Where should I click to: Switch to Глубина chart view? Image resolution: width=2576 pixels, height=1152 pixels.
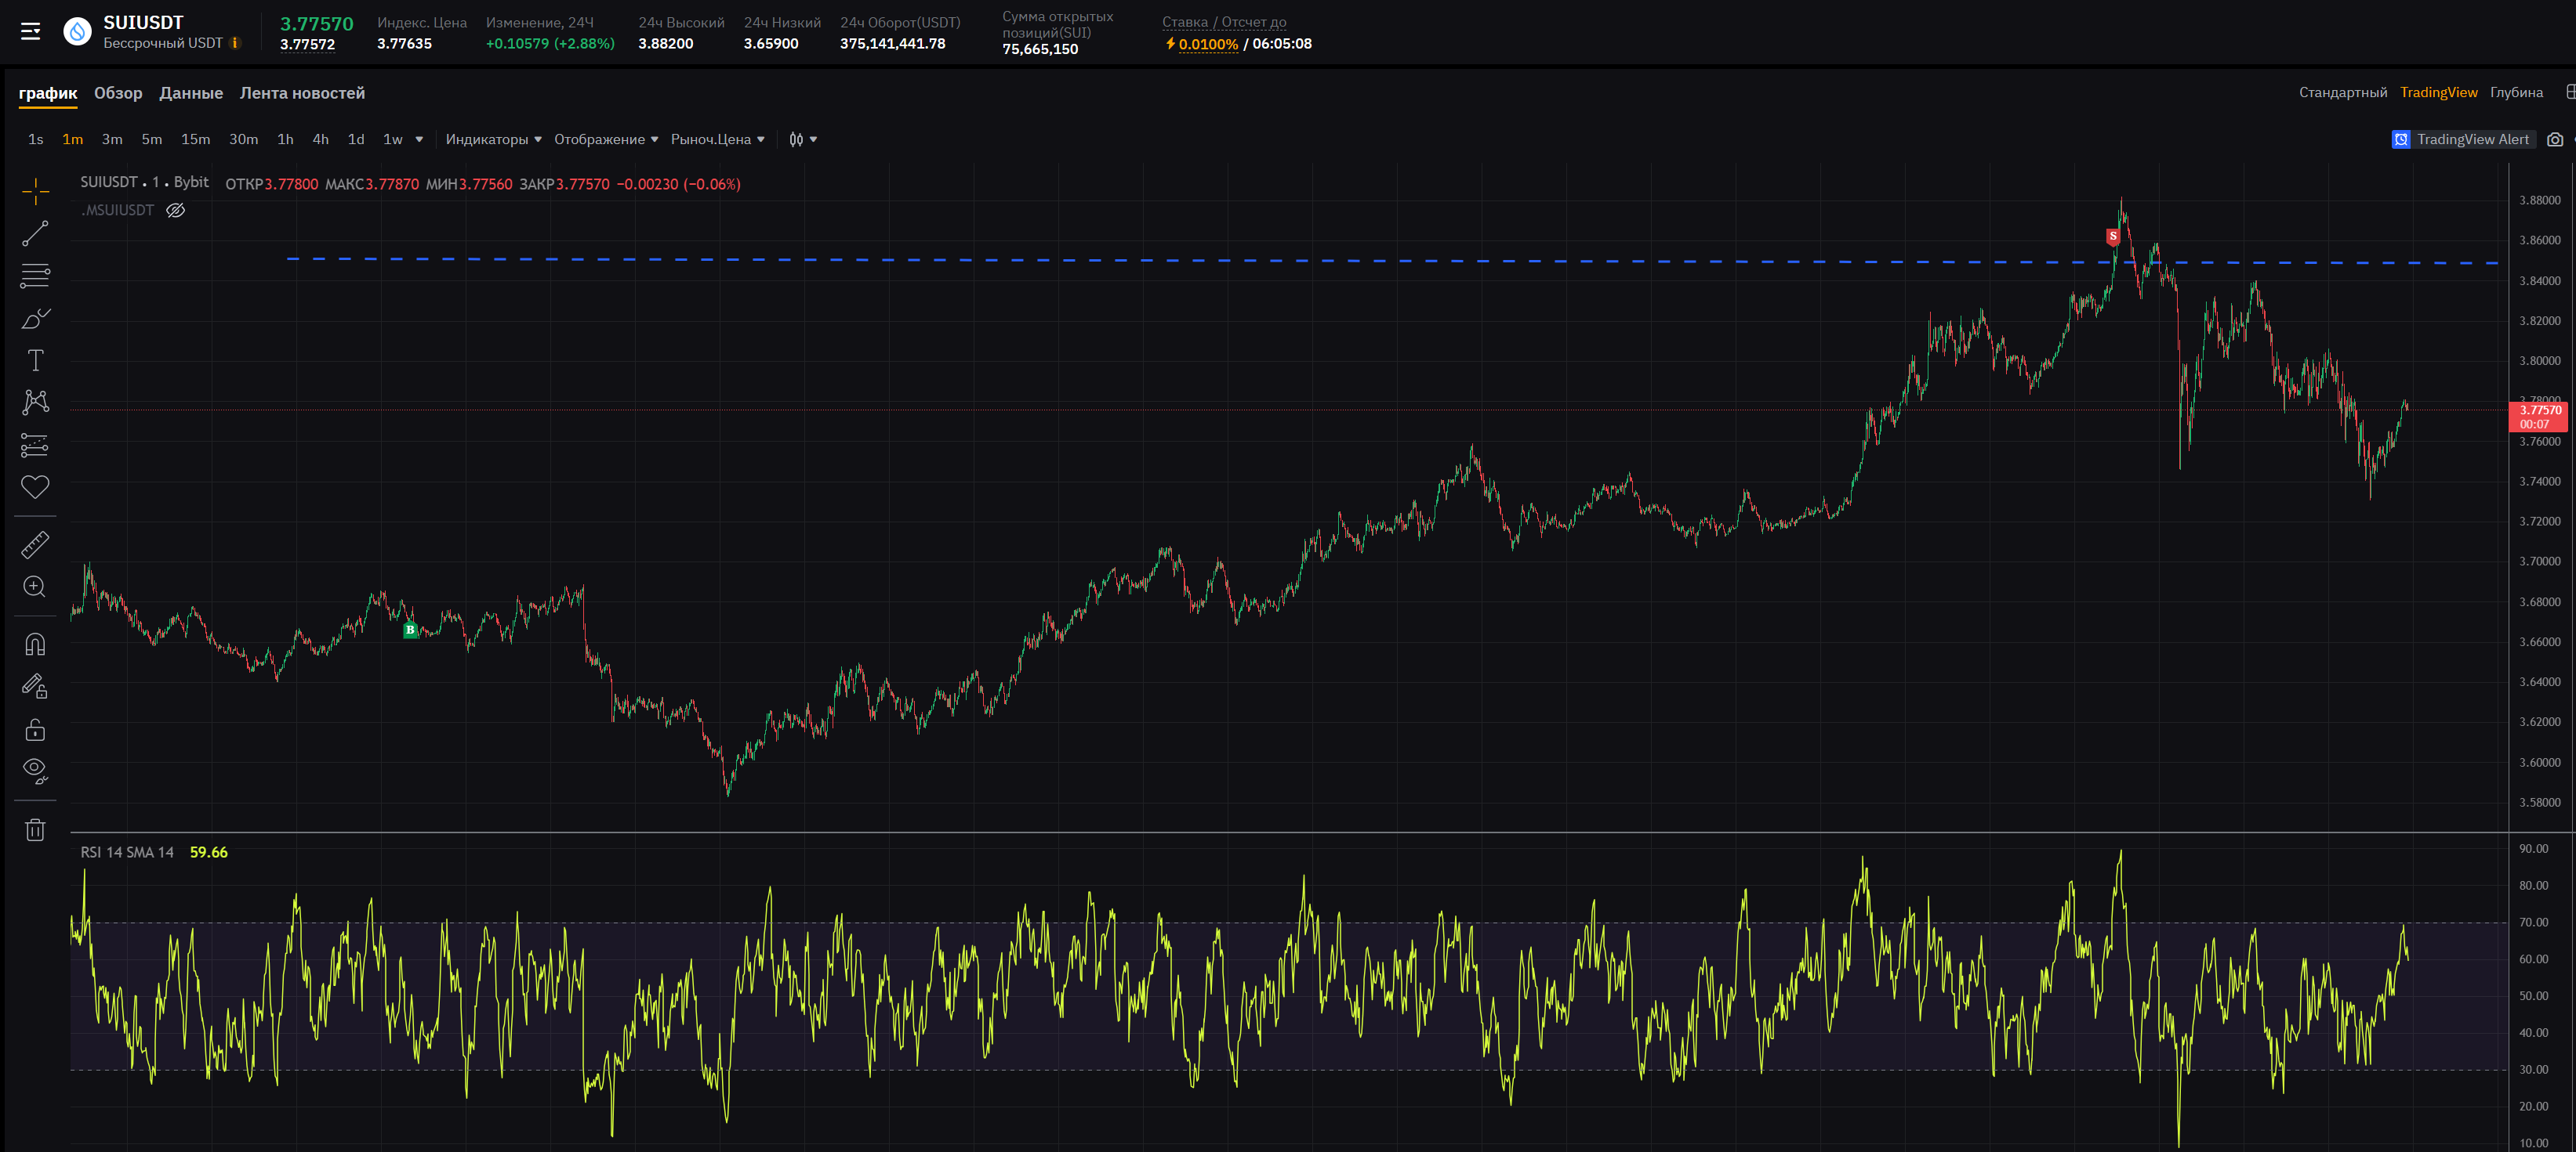point(2516,93)
